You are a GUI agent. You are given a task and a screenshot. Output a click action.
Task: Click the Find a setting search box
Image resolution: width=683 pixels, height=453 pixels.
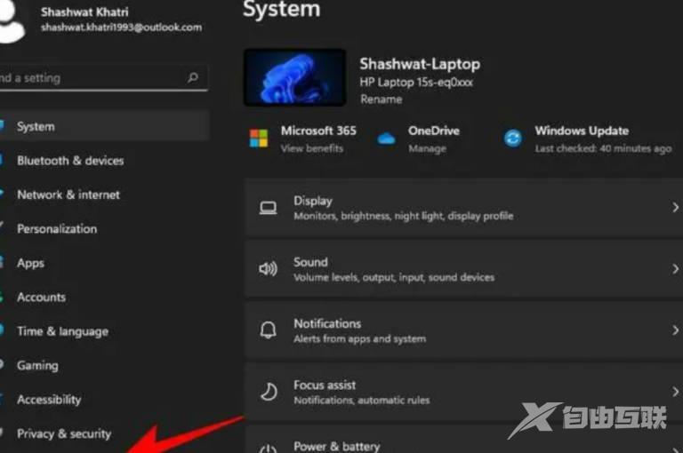pos(89,78)
